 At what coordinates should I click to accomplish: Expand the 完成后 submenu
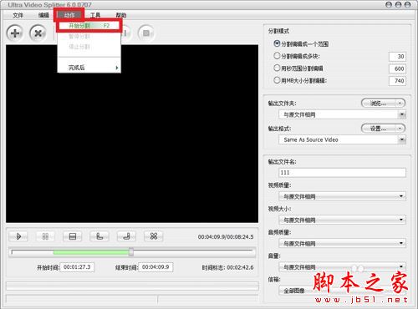(x=89, y=68)
